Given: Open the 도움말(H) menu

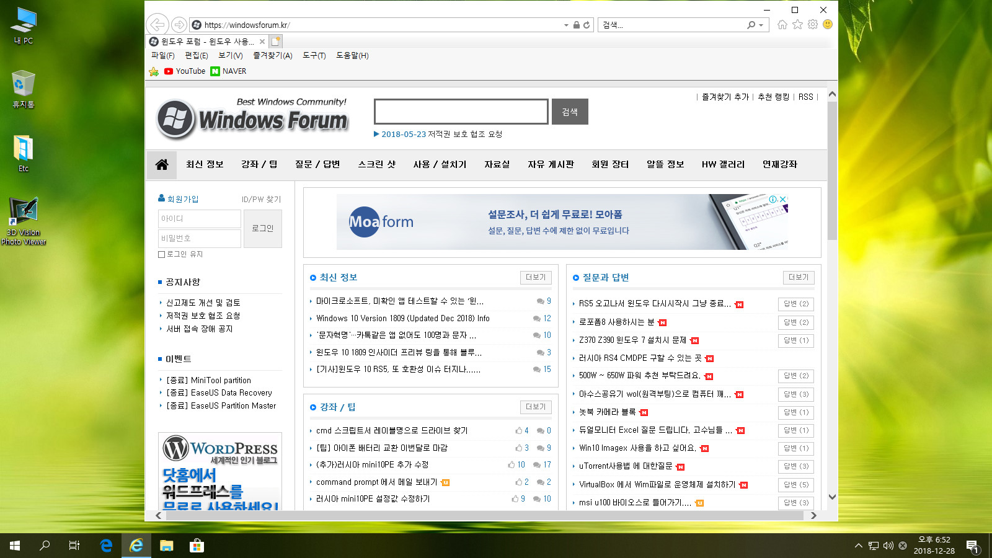Looking at the screenshot, I should pos(352,56).
